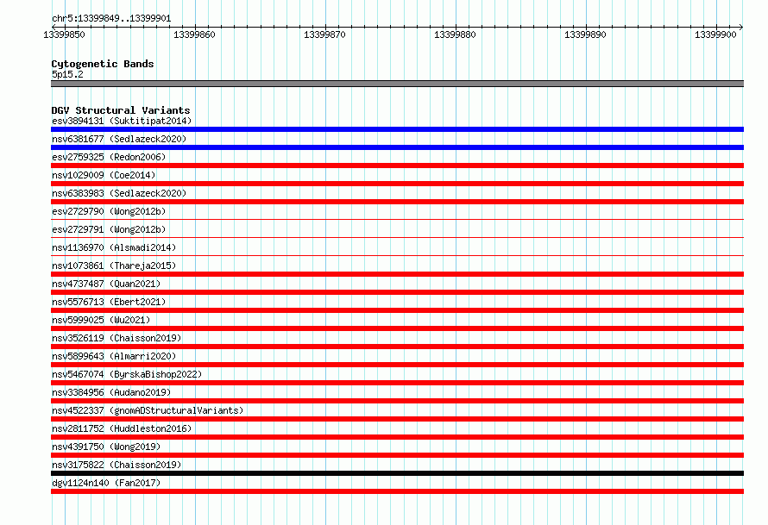Open nsv5576713 (Ebert2021) variant
This screenshot has height=525, width=768.
coord(109,302)
